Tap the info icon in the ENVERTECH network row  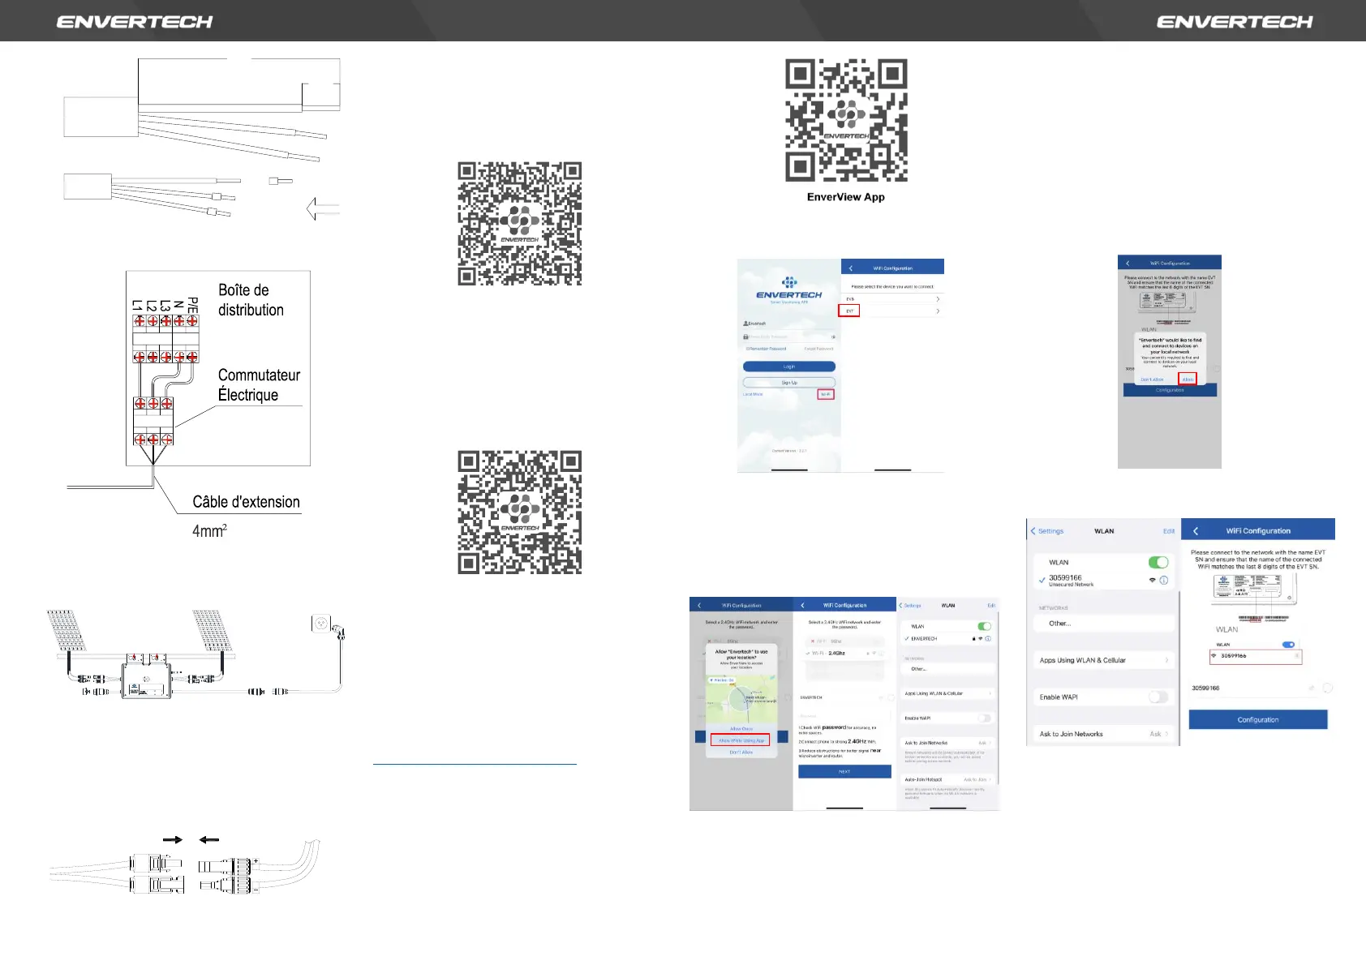click(988, 638)
